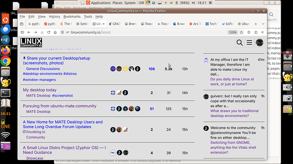Image resolution: width=293 pixels, height=164 pixels.
Task: Reload the page in Firefox
Action: pos(48,33)
